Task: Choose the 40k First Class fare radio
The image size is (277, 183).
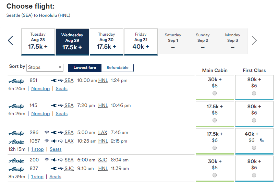Action: click(254, 148)
